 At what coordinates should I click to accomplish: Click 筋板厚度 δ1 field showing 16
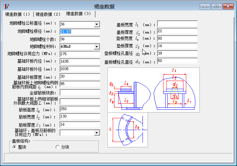(80, 125)
